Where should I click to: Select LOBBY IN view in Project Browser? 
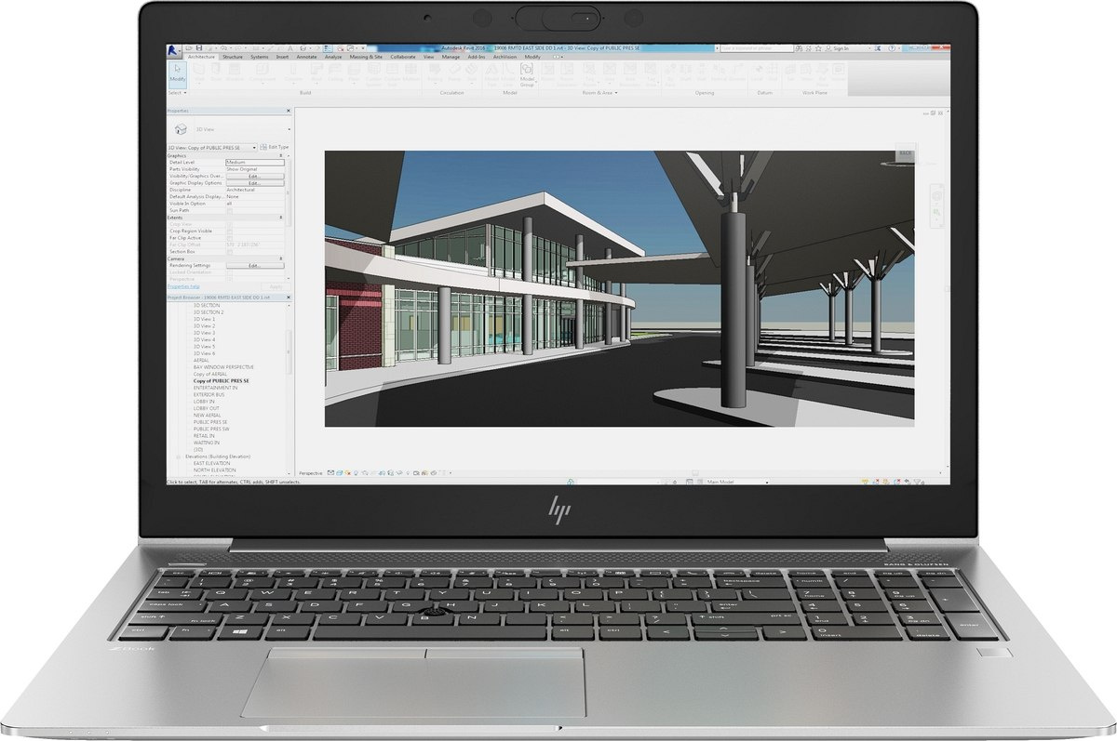click(x=204, y=401)
